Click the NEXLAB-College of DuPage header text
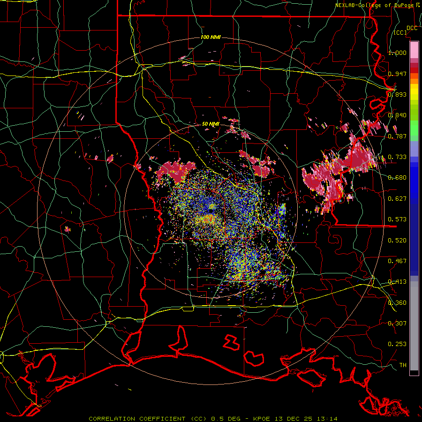 pyautogui.click(x=377, y=5)
